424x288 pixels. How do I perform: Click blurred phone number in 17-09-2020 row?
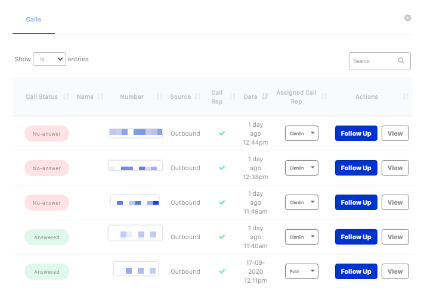[x=136, y=268]
